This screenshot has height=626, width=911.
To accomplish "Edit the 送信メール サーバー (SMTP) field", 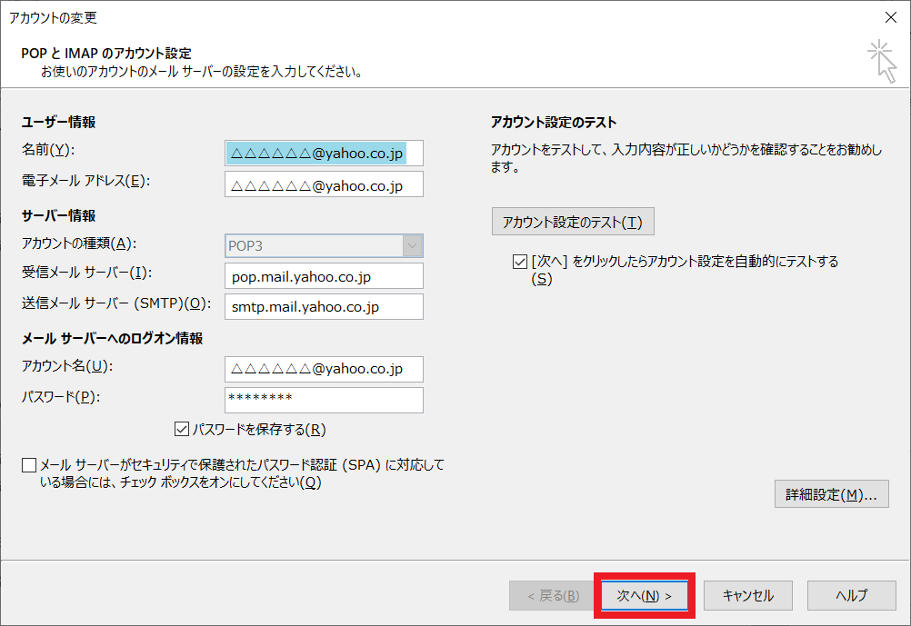I will coord(324,306).
